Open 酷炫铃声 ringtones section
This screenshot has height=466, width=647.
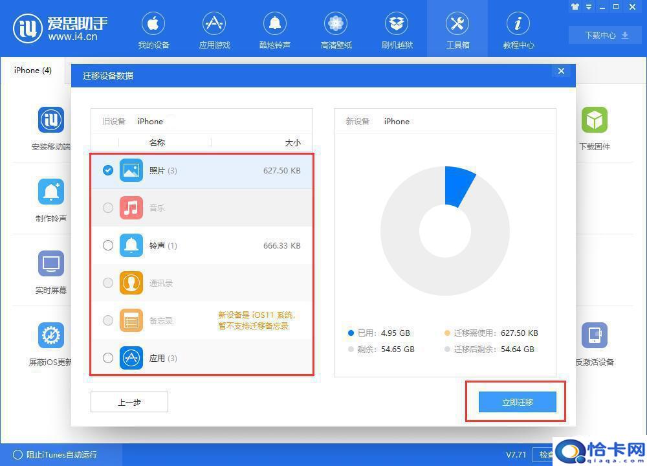tap(275, 30)
